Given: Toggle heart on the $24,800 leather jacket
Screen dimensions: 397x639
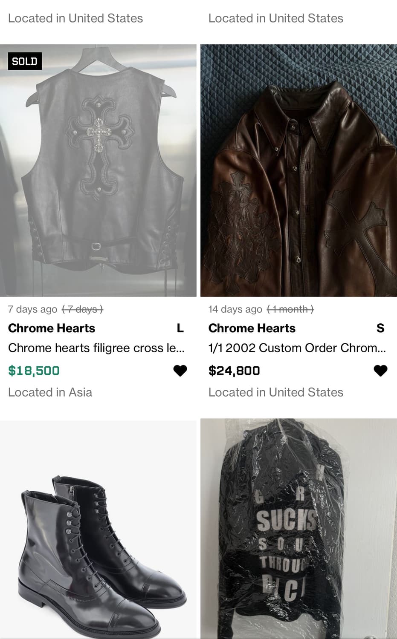Looking at the screenshot, I should pos(380,371).
